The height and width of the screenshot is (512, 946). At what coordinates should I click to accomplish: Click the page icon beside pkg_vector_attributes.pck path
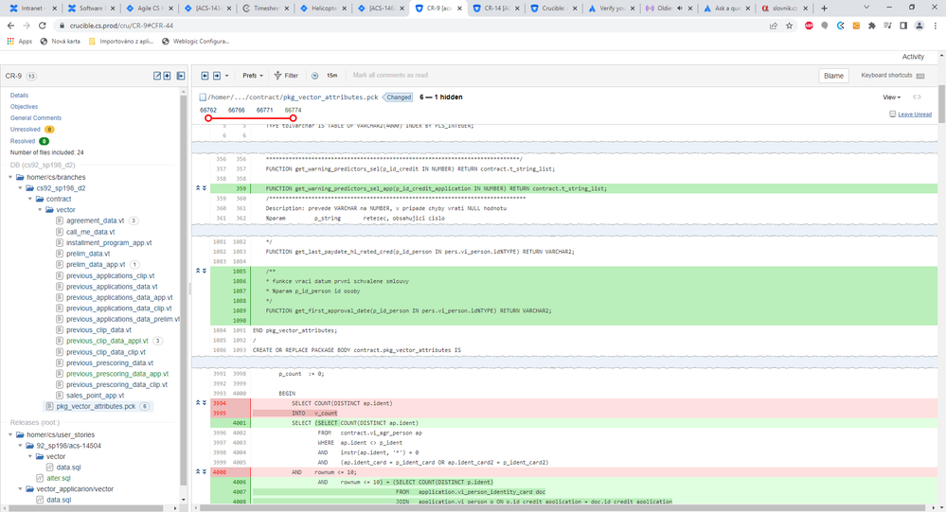click(203, 97)
